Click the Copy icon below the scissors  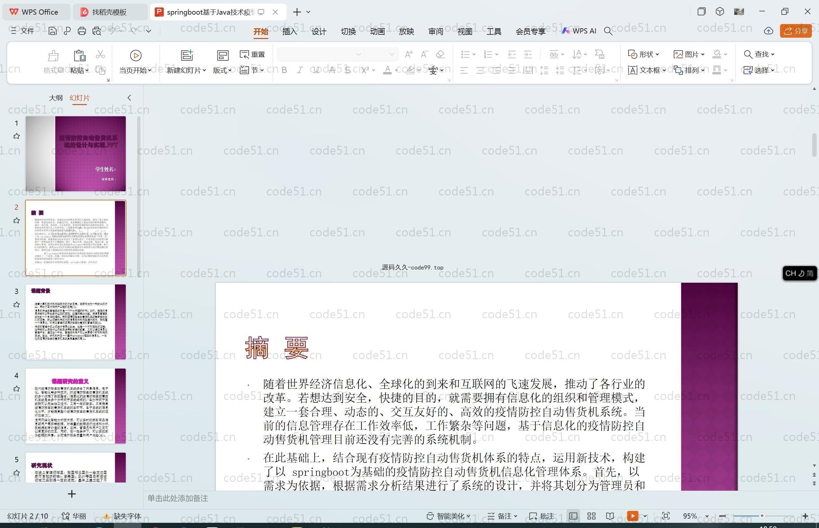tap(100, 70)
